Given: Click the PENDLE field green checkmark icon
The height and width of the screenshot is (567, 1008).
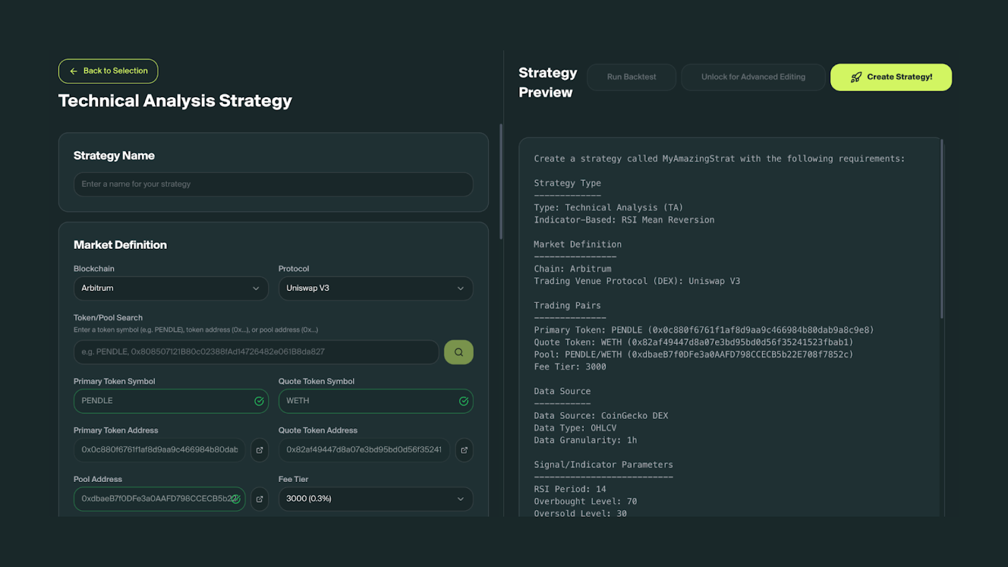Looking at the screenshot, I should pos(259,401).
